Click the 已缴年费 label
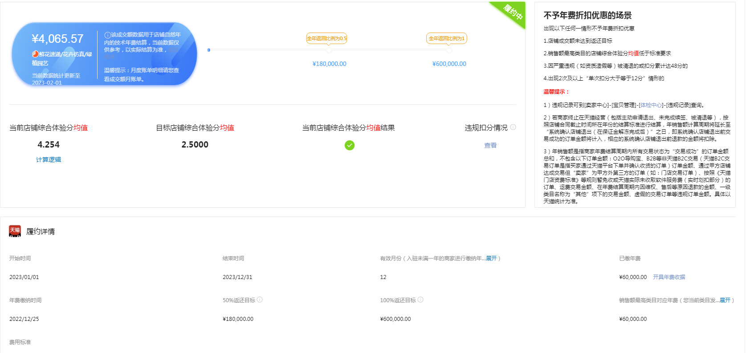Viewport: 746px width, 353px height. 630,259
